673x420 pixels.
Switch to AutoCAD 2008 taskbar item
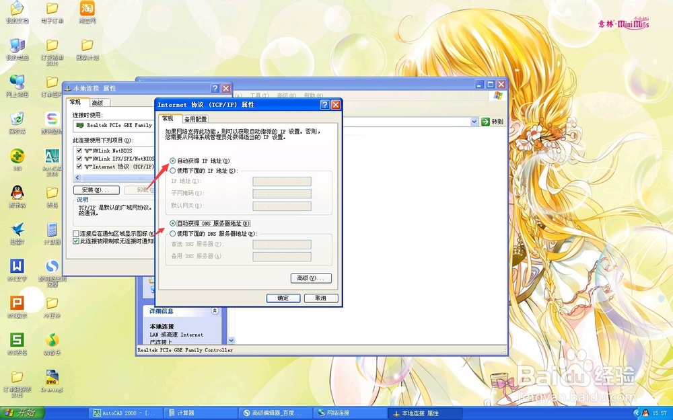click(127, 413)
